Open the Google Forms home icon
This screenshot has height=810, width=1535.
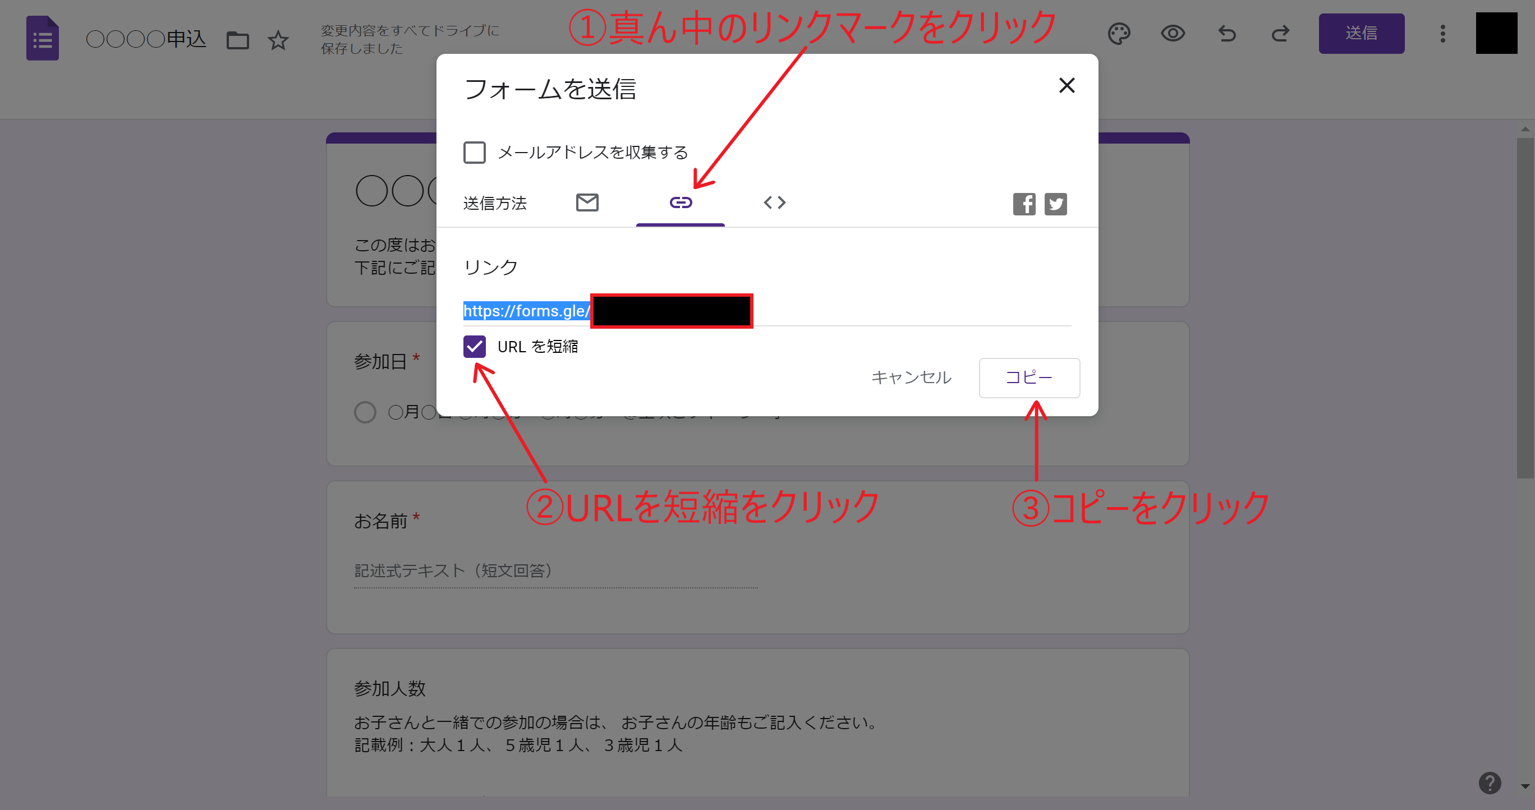tap(42, 39)
